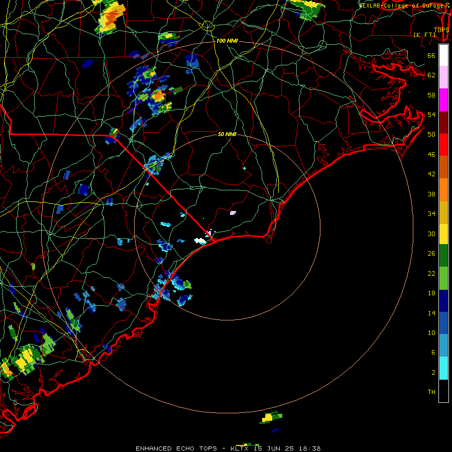Click the "KLTX" station identifier
Screen dimensions: 452x452
[239, 448]
